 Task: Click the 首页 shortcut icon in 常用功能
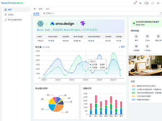coord(136,36)
